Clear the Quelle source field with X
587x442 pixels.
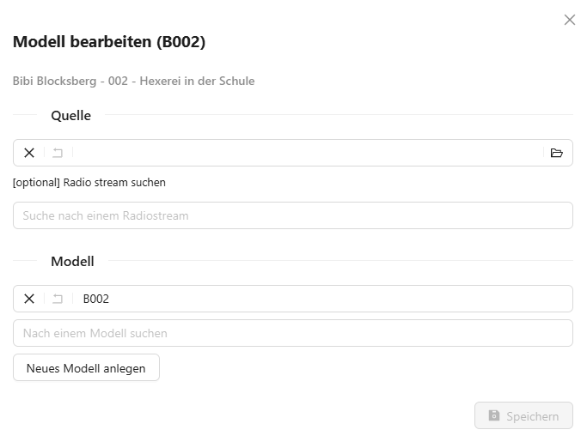(x=29, y=153)
